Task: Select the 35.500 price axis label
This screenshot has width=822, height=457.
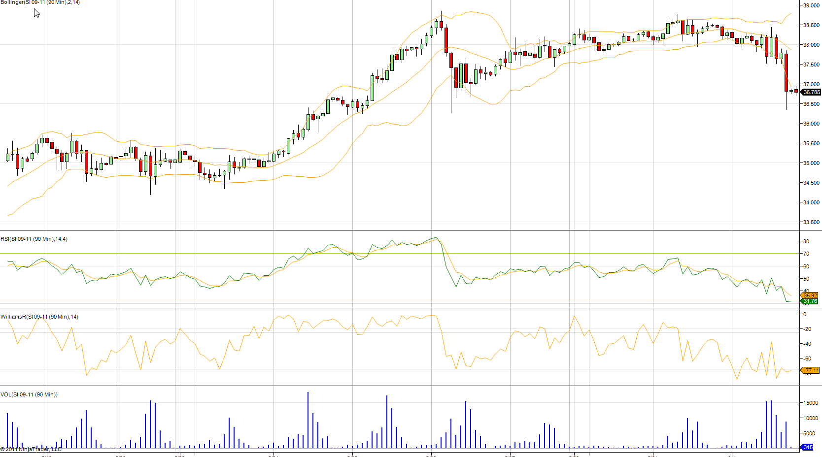Action: 811,143
